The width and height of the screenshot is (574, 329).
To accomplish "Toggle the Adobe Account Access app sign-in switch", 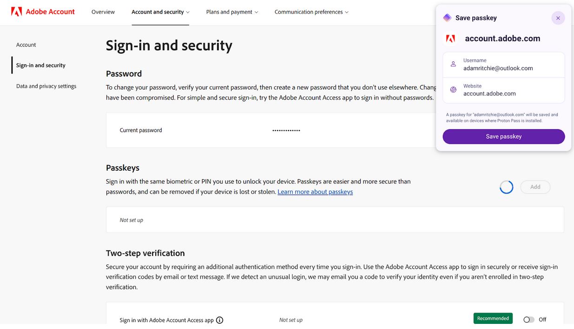I will [528, 320].
